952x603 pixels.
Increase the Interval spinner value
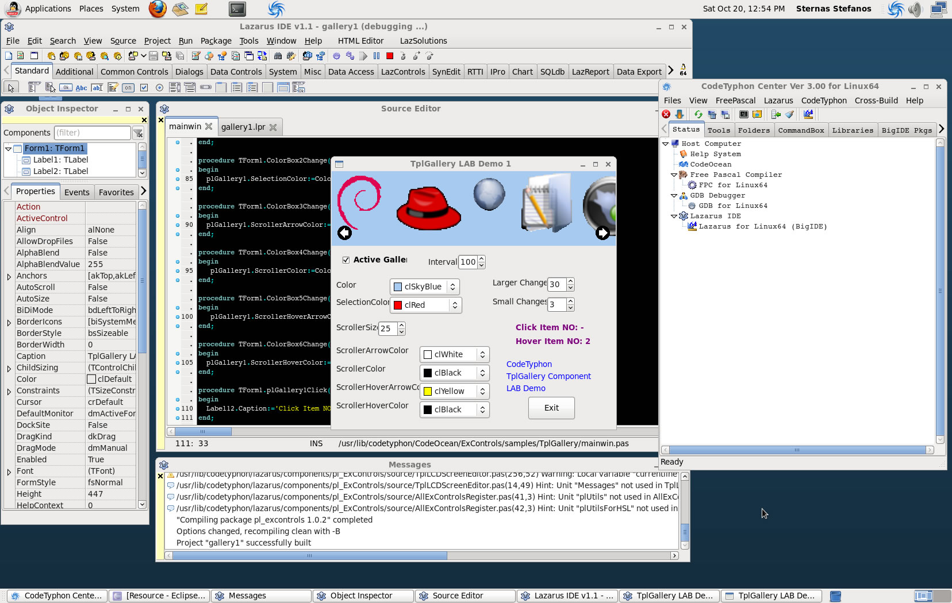[482, 258]
